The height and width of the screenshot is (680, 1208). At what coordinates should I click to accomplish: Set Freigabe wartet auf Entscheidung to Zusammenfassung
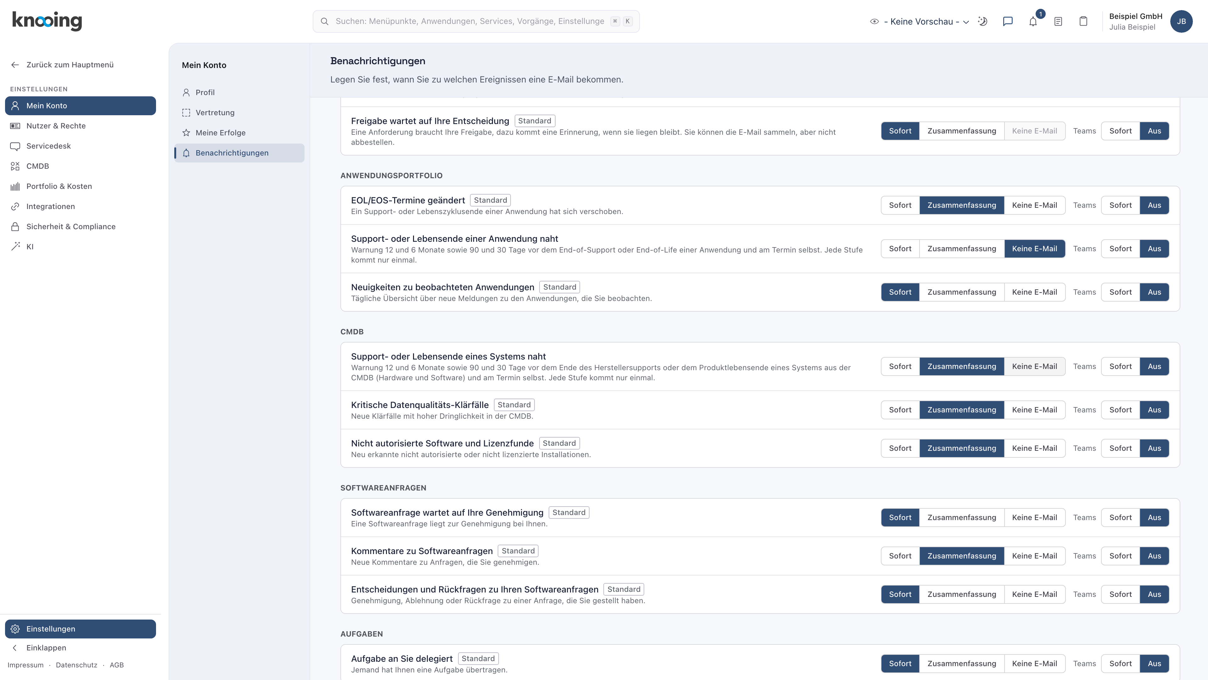(x=961, y=131)
